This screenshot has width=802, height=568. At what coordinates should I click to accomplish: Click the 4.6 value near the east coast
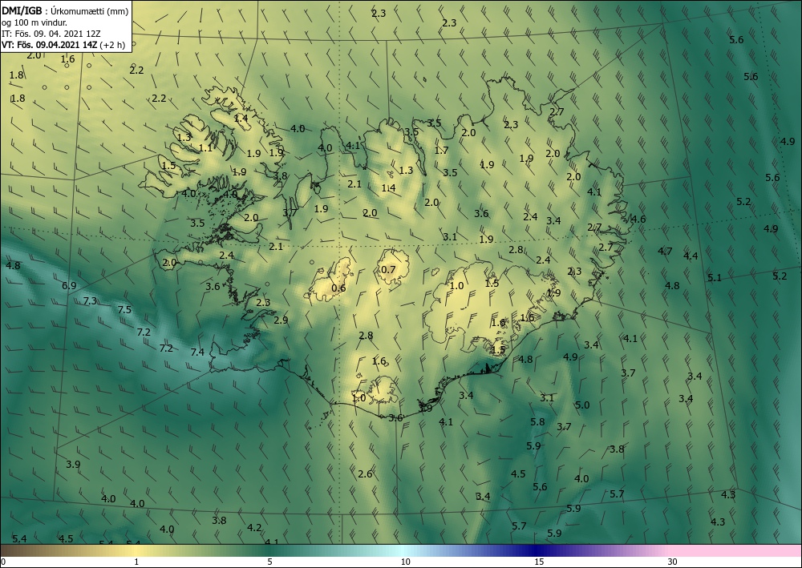[x=638, y=220]
